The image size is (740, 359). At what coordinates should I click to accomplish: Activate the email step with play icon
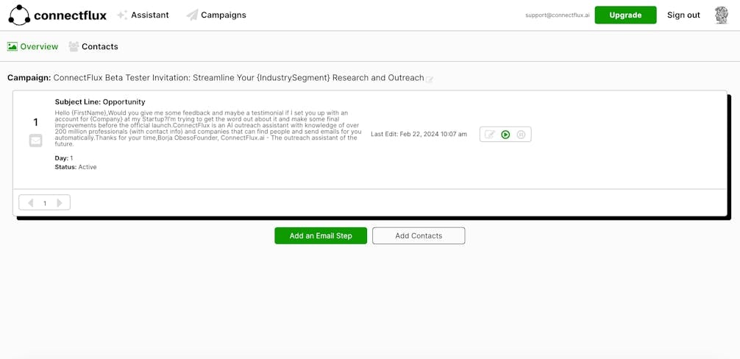tap(505, 135)
